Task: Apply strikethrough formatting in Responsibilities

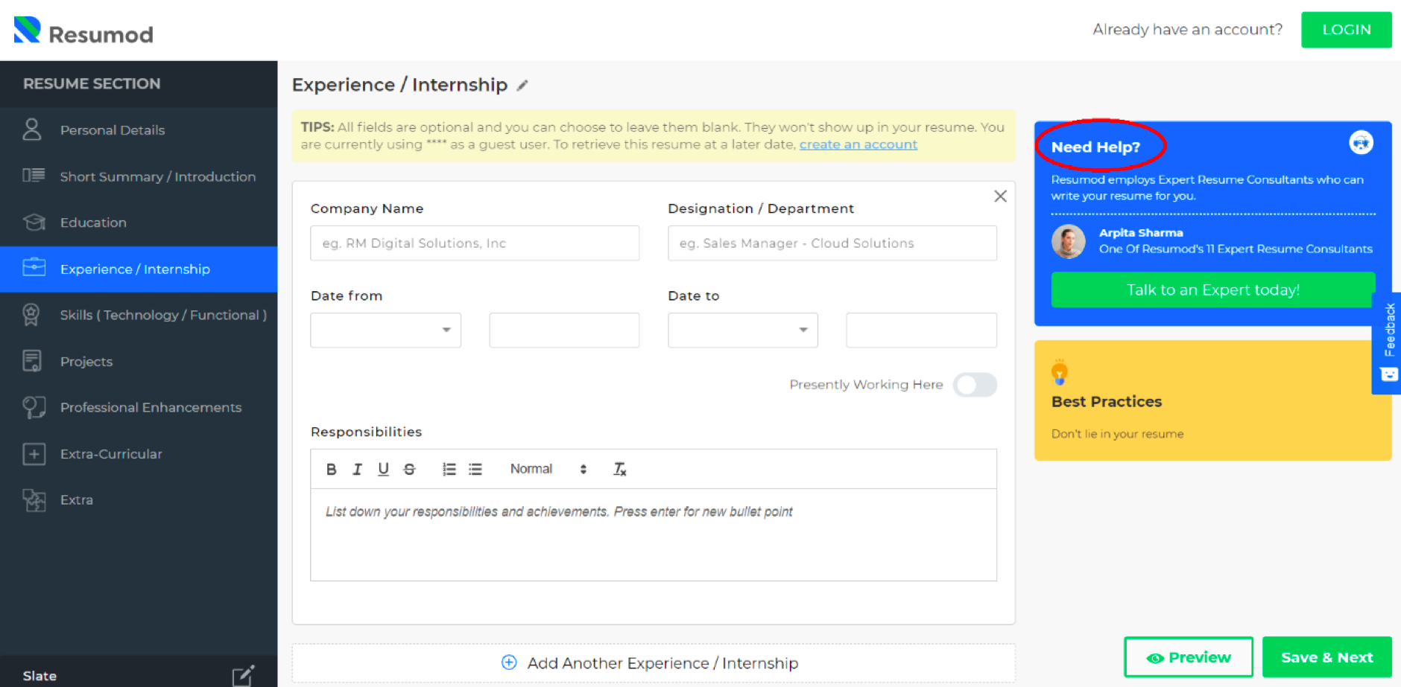Action: click(409, 469)
